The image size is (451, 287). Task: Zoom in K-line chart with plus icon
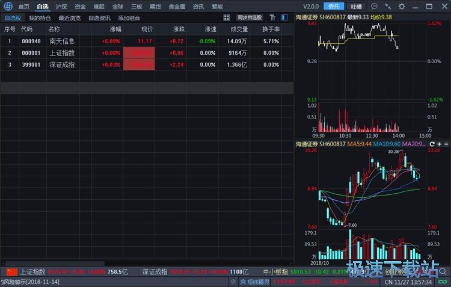pos(439,144)
